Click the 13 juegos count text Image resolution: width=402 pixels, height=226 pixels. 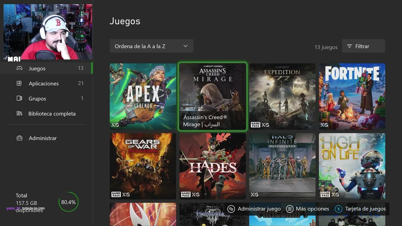pyautogui.click(x=326, y=47)
